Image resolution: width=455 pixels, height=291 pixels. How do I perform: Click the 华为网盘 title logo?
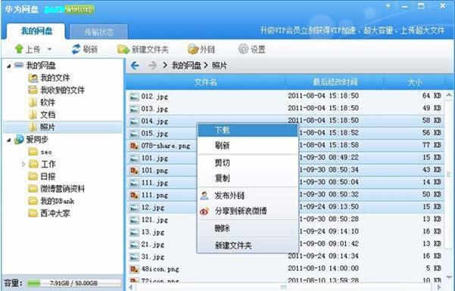22,9
